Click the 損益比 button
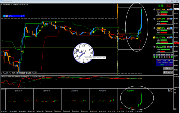 [168, 68]
